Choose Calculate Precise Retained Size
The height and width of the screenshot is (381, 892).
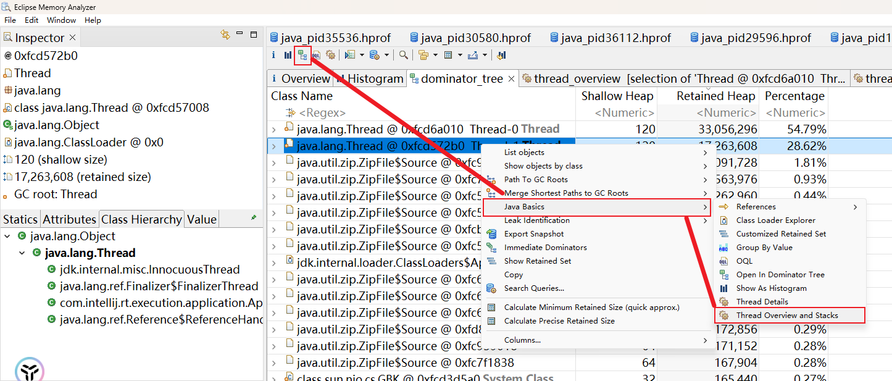click(x=596, y=320)
